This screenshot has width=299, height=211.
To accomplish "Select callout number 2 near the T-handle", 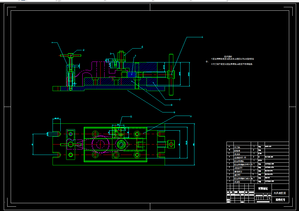I will coord(83,50).
